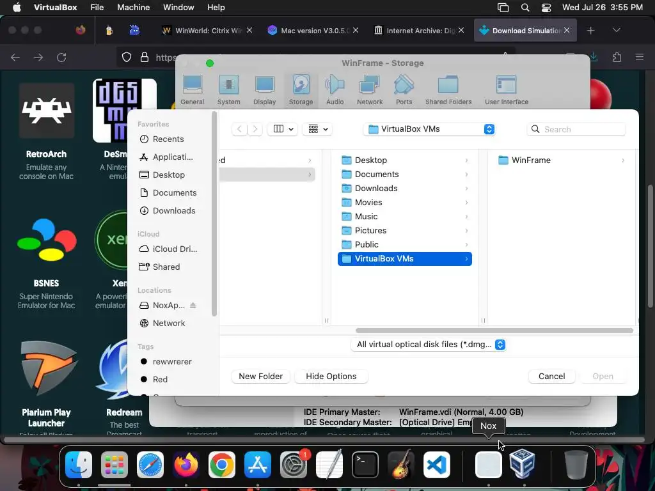Open System settings icon
655x491 pixels.
click(228, 90)
